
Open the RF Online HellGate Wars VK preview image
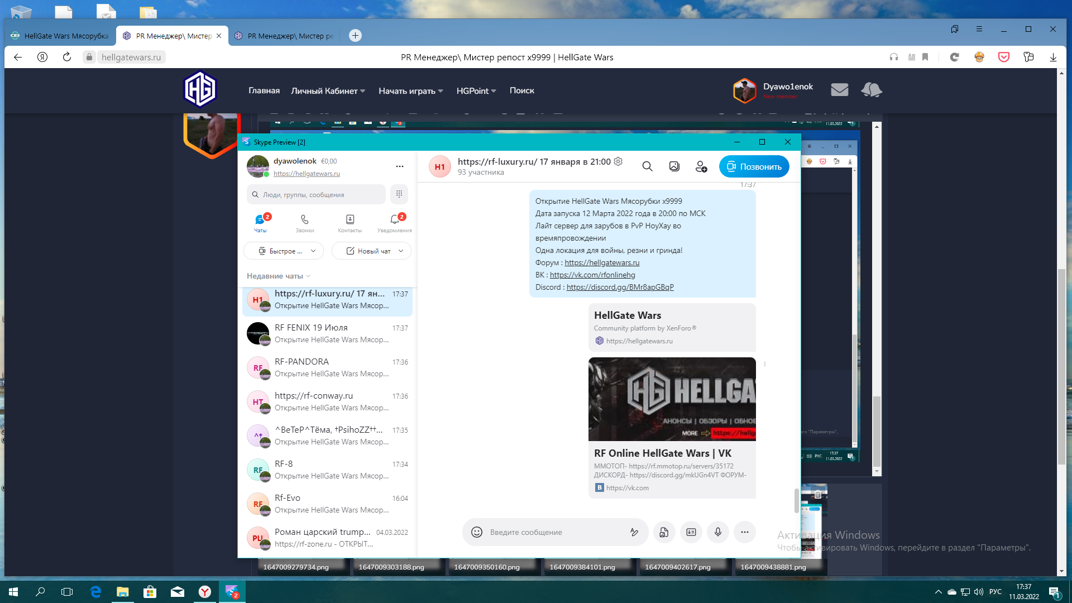(x=672, y=399)
